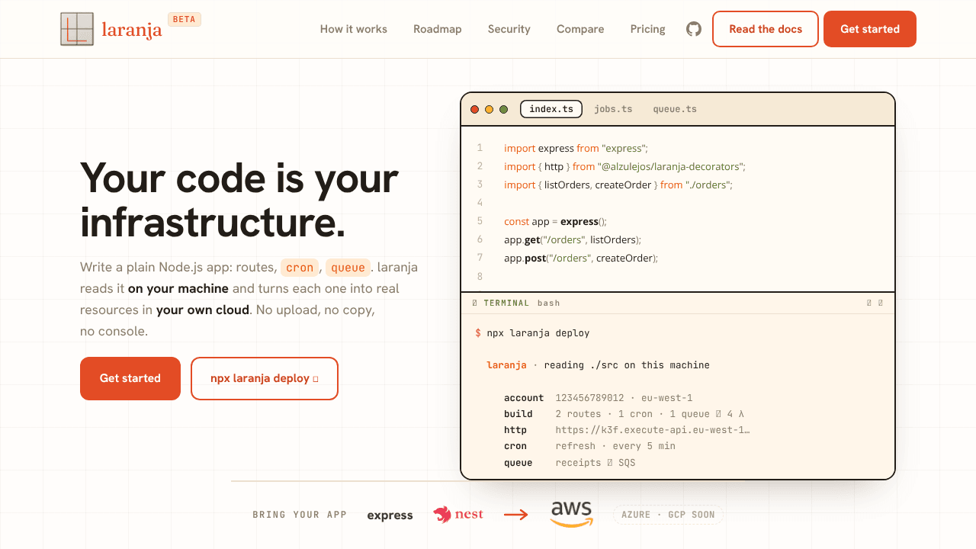The height and width of the screenshot is (549, 976).
Task: Switch to the index.ts tab
Action: click(551, 109)
